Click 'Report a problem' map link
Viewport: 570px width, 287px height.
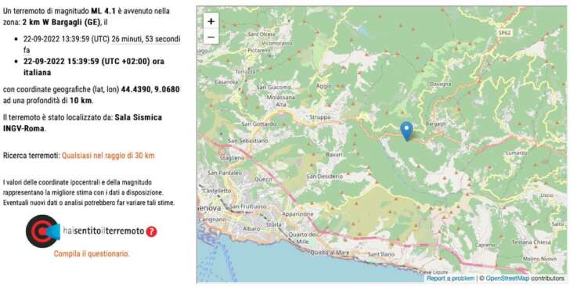click(450, 278)
